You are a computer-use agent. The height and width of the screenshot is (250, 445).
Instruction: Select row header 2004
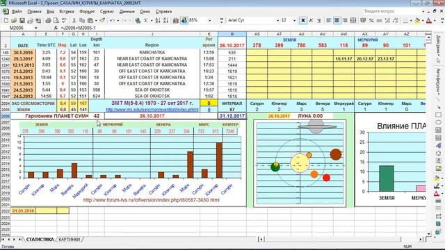pyautogui.click(x=6, y=103)
